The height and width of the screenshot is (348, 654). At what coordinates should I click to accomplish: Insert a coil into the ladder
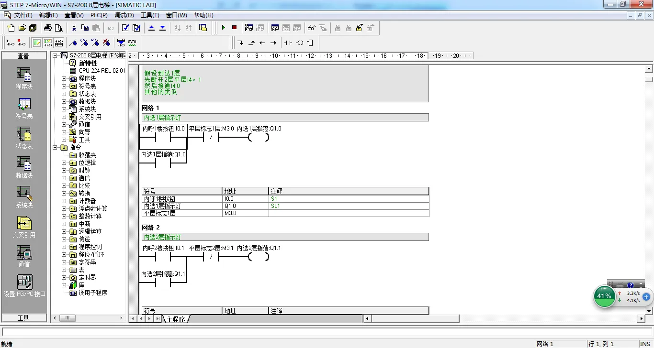click(x=299, y=43)
